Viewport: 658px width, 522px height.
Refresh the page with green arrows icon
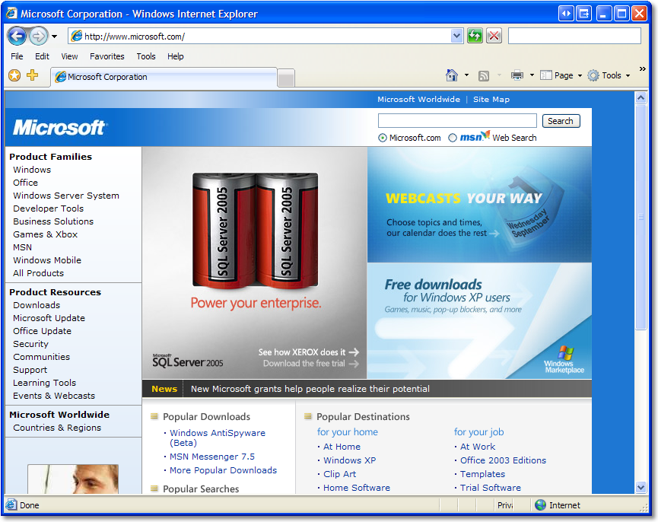475,36
